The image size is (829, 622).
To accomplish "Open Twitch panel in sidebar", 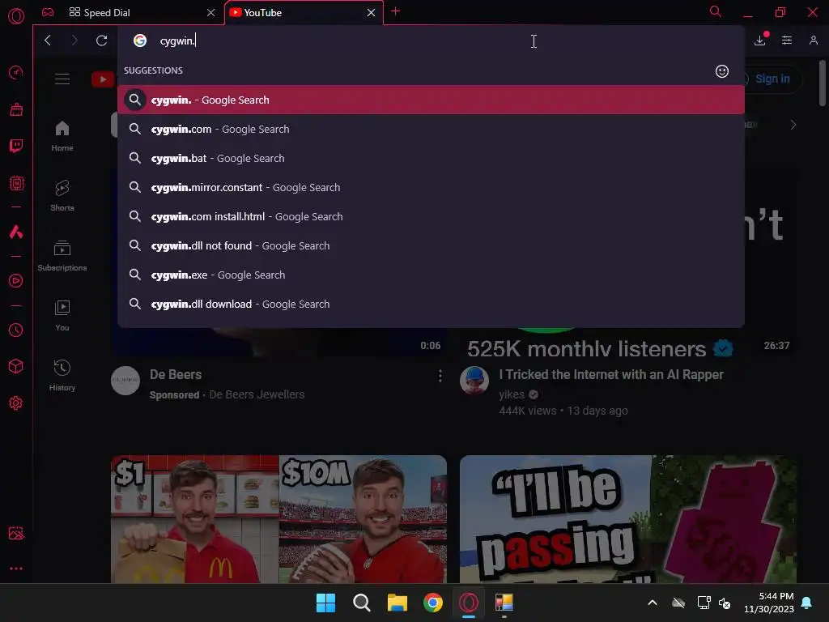I will point(16,146).
